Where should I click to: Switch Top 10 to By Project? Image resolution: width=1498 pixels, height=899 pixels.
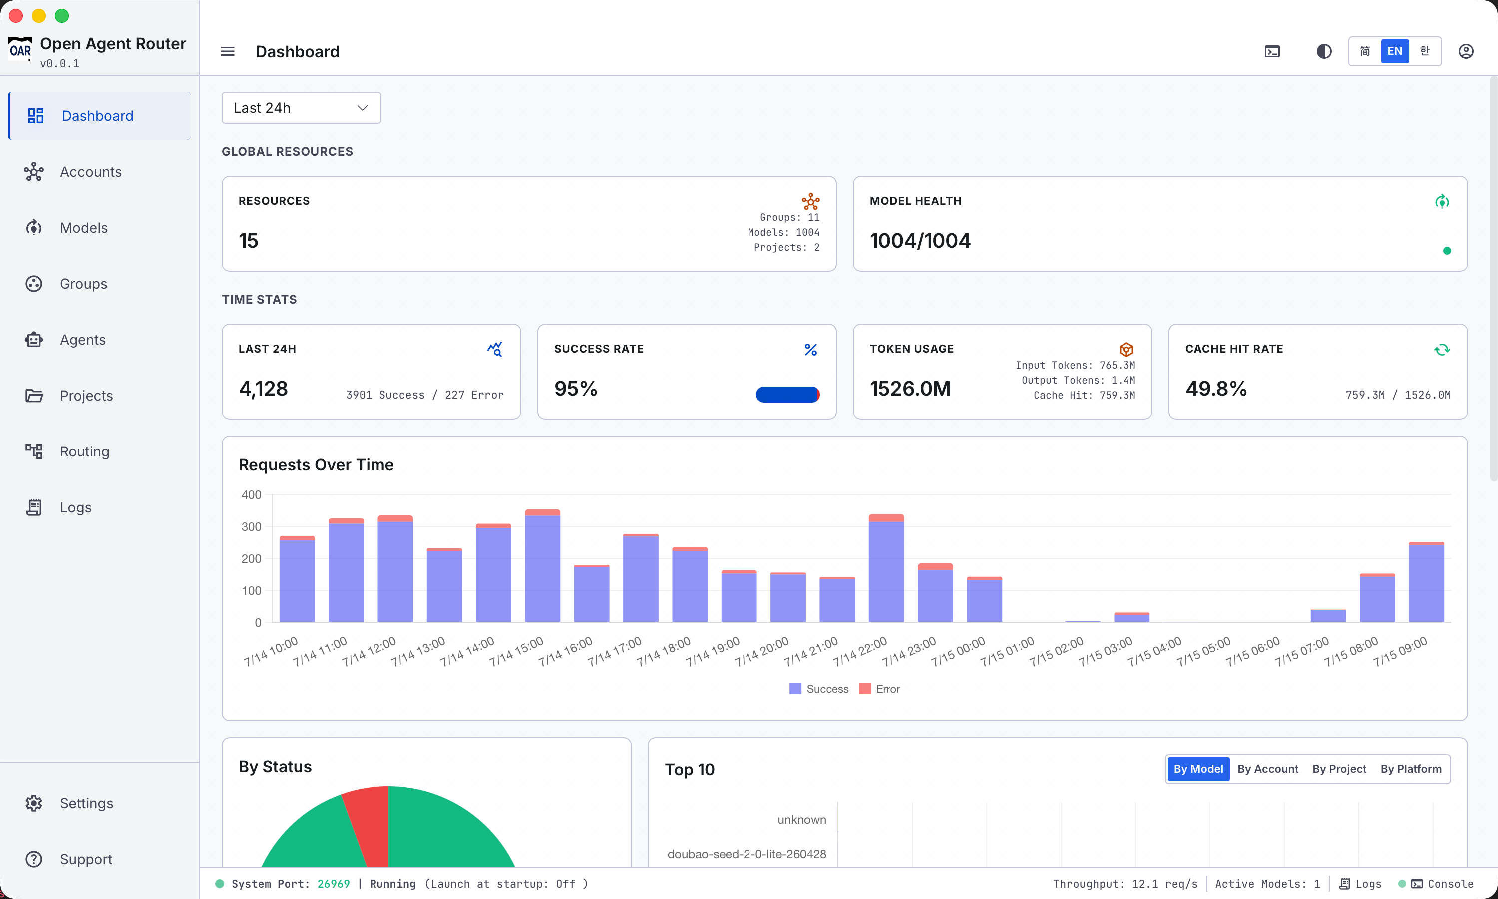[x=1339, y=769]
